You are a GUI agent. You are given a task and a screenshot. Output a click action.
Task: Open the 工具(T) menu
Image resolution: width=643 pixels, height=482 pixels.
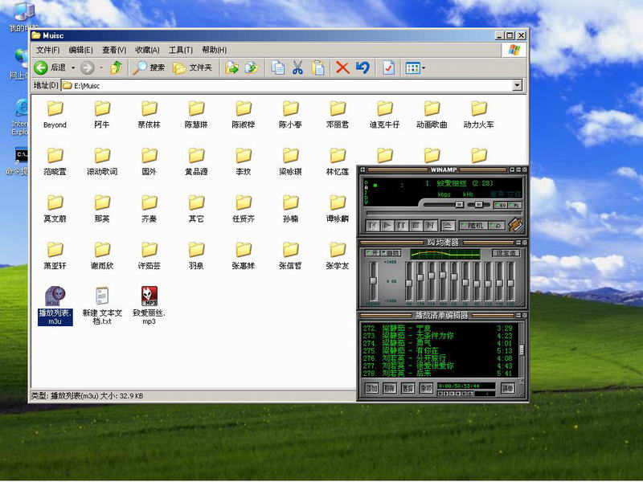pos(180,50)
